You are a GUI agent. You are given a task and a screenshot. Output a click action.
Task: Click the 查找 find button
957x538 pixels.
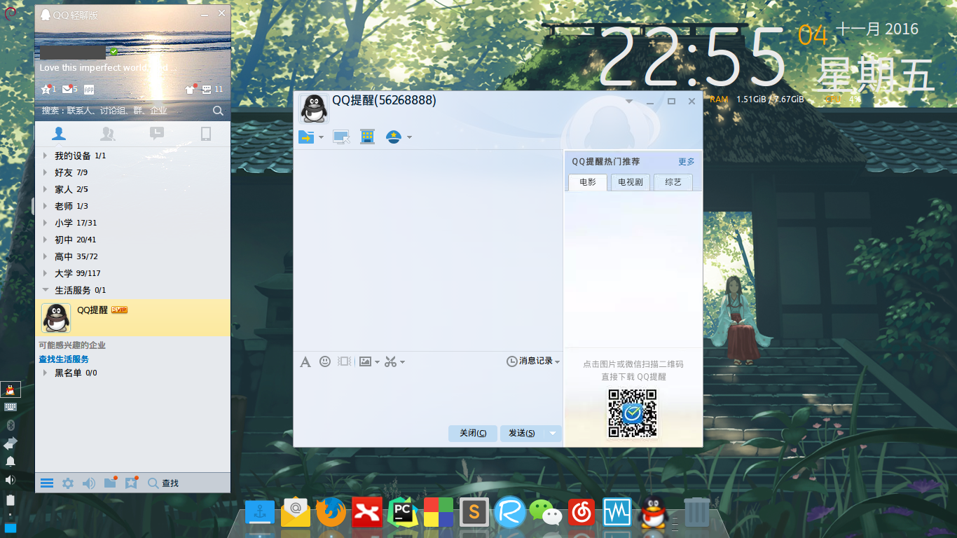163,483
